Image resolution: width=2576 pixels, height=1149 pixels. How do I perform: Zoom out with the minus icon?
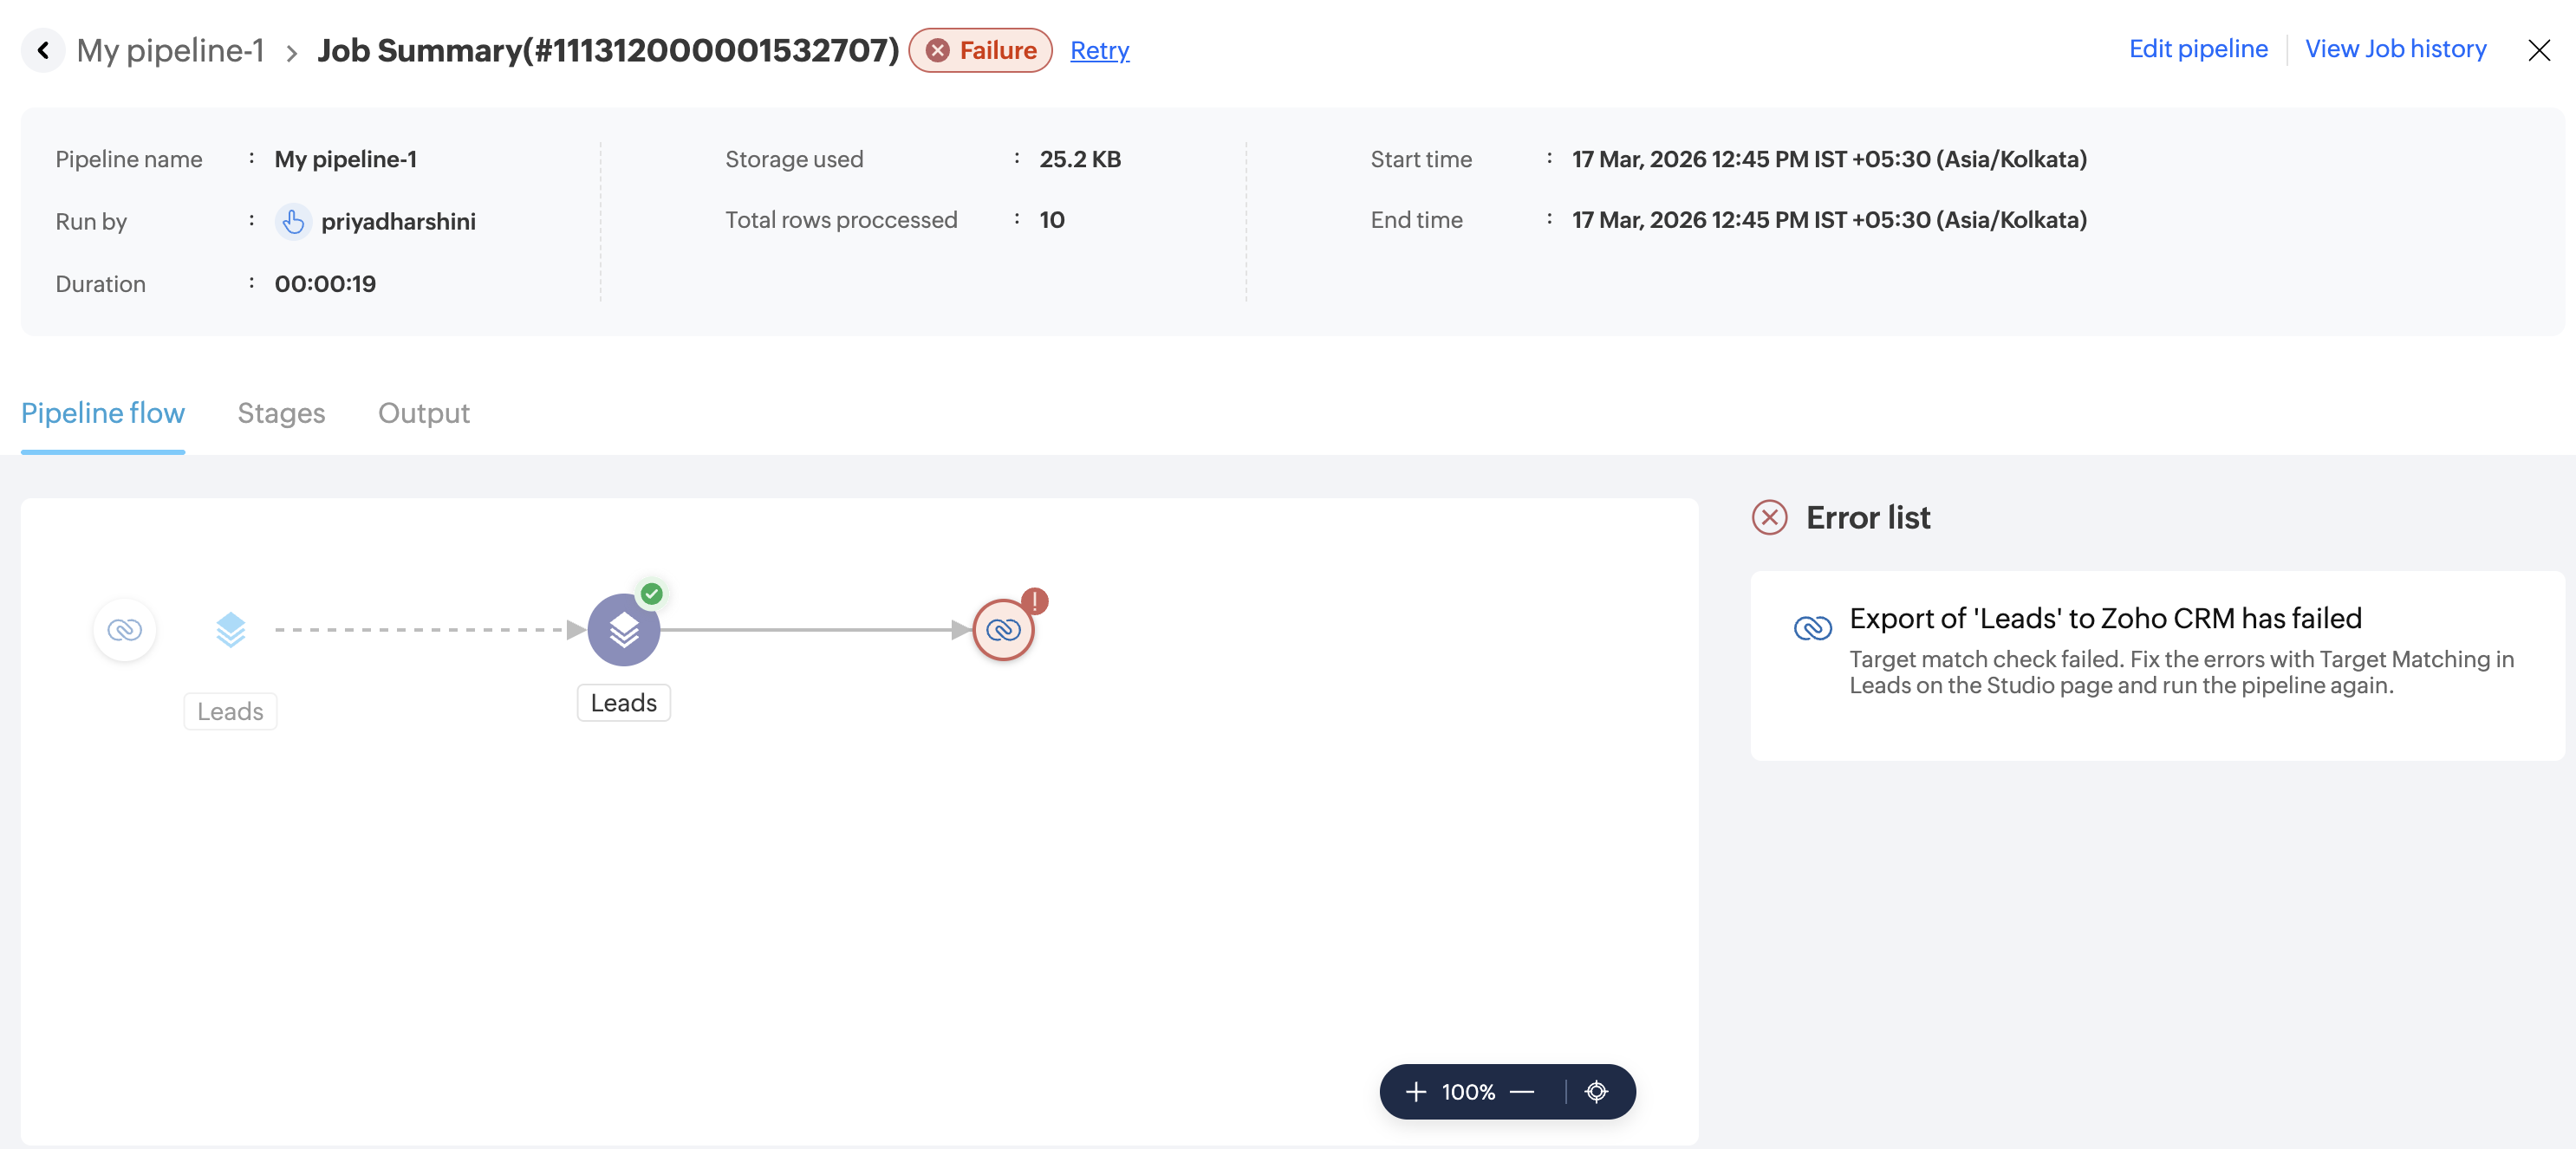pos(1521,1091)
